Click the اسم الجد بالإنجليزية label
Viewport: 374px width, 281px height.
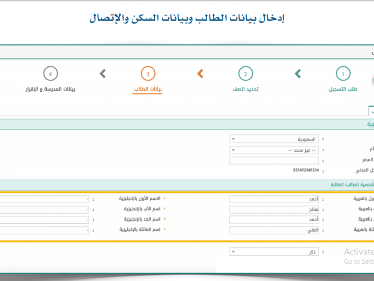(142, 219)
